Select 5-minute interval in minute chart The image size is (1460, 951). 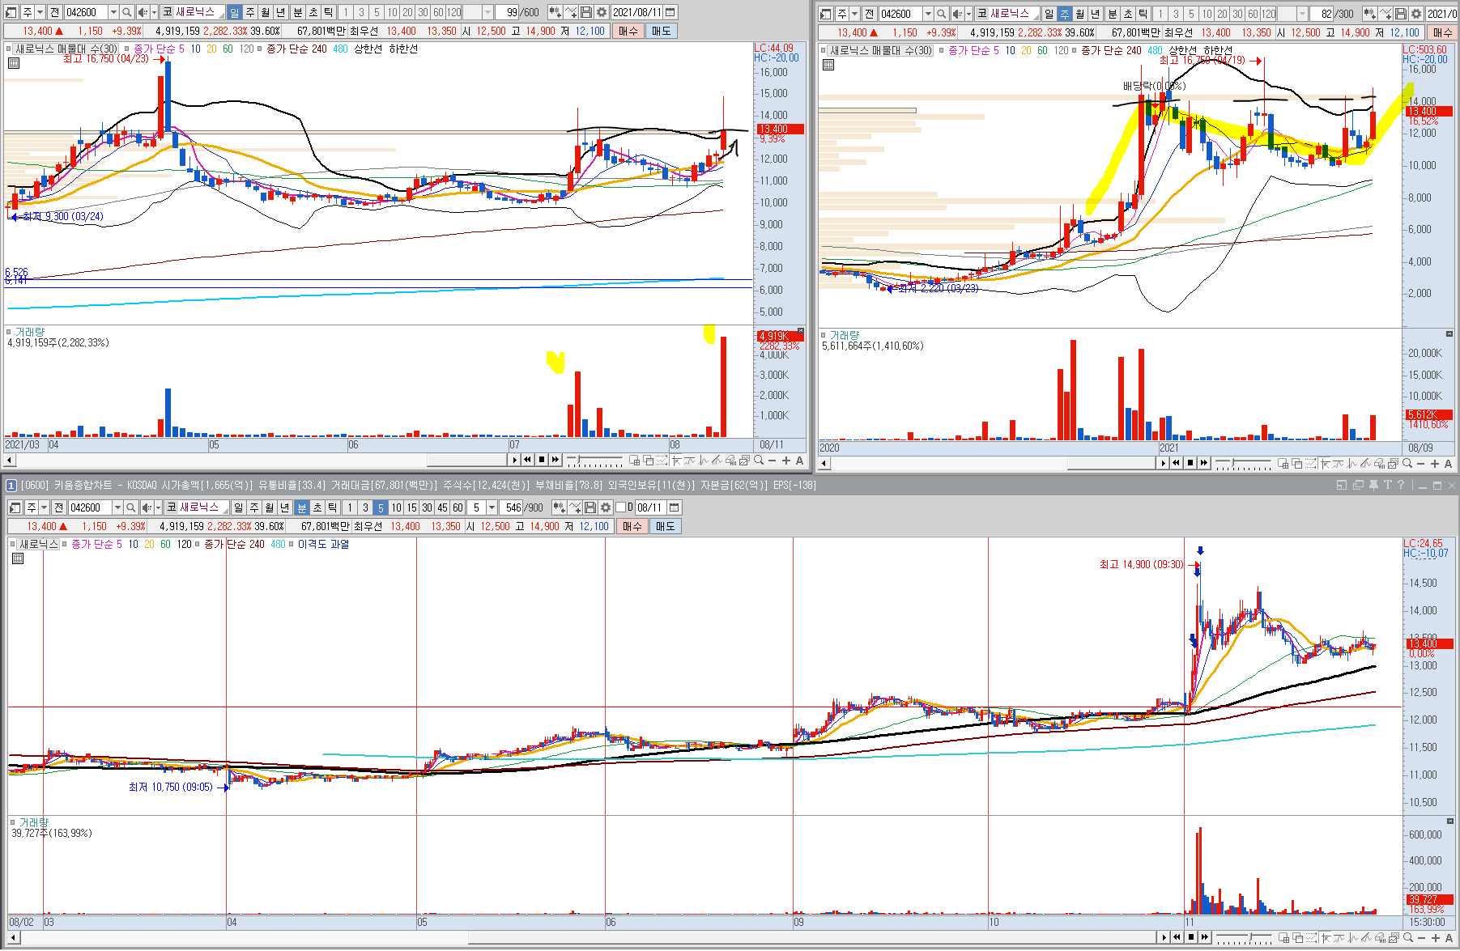(381, 507)
